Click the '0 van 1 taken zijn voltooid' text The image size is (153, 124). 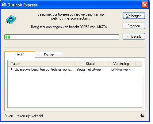(x=24, y=116)
